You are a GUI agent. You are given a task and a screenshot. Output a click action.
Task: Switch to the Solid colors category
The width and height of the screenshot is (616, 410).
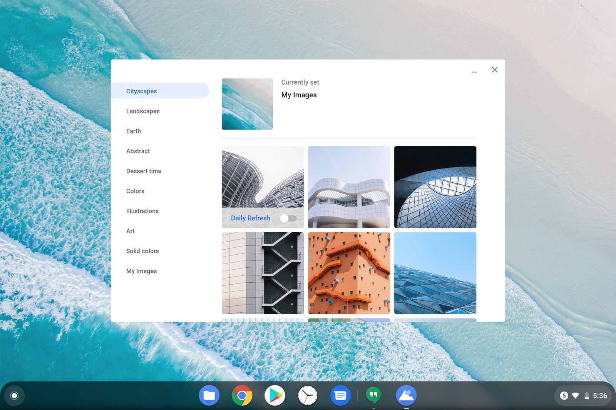pos(142,251)
